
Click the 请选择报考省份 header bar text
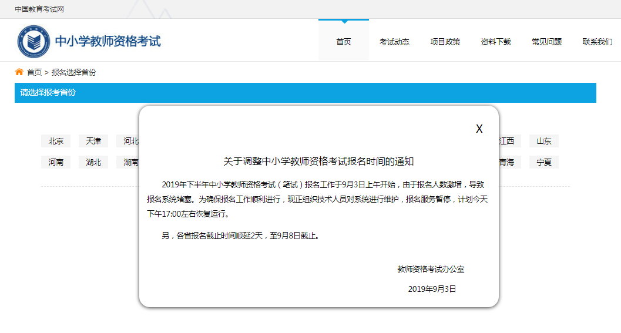pos(48,92)
